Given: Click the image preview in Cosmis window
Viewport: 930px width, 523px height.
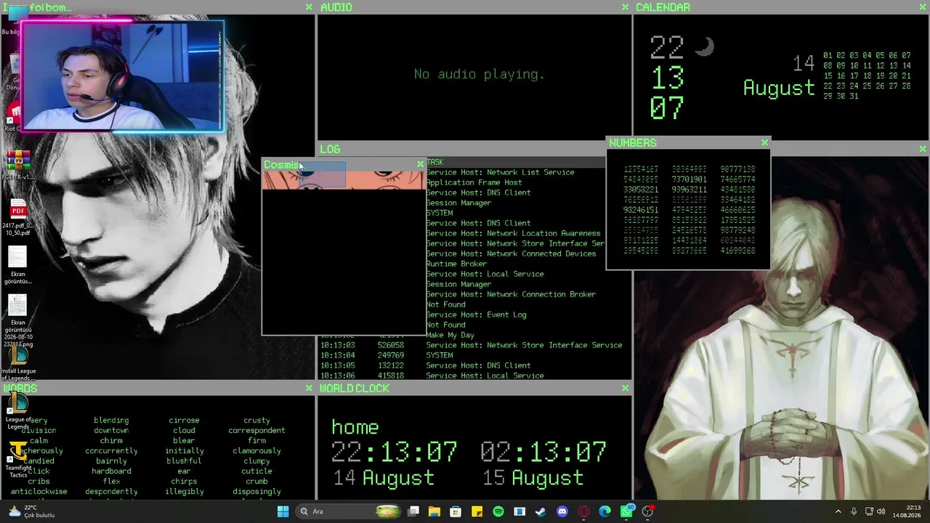Looking at the screenshot, I should click(344, 179).
